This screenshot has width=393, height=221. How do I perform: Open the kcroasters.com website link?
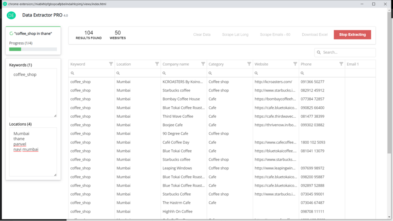[273, 82]
